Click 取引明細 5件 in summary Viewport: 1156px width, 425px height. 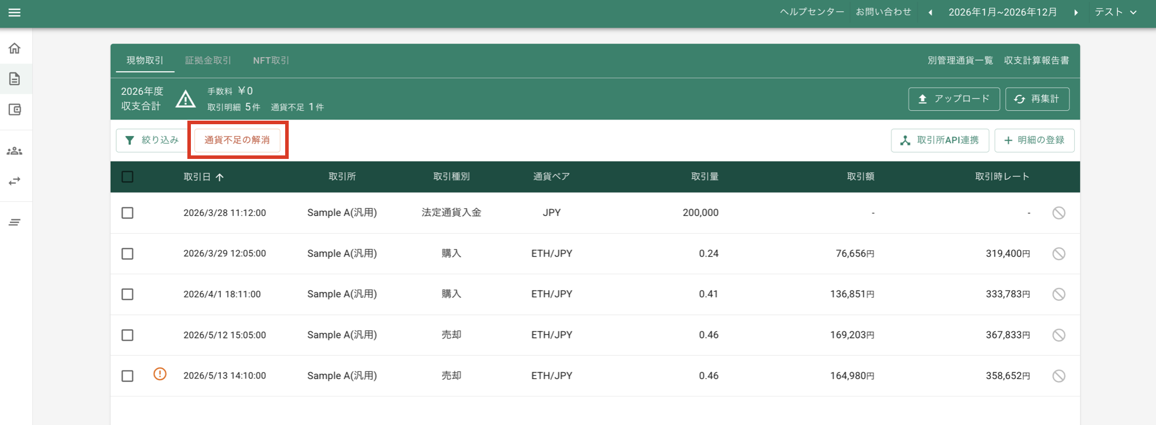pyautogui.click(x=234, y=107)
